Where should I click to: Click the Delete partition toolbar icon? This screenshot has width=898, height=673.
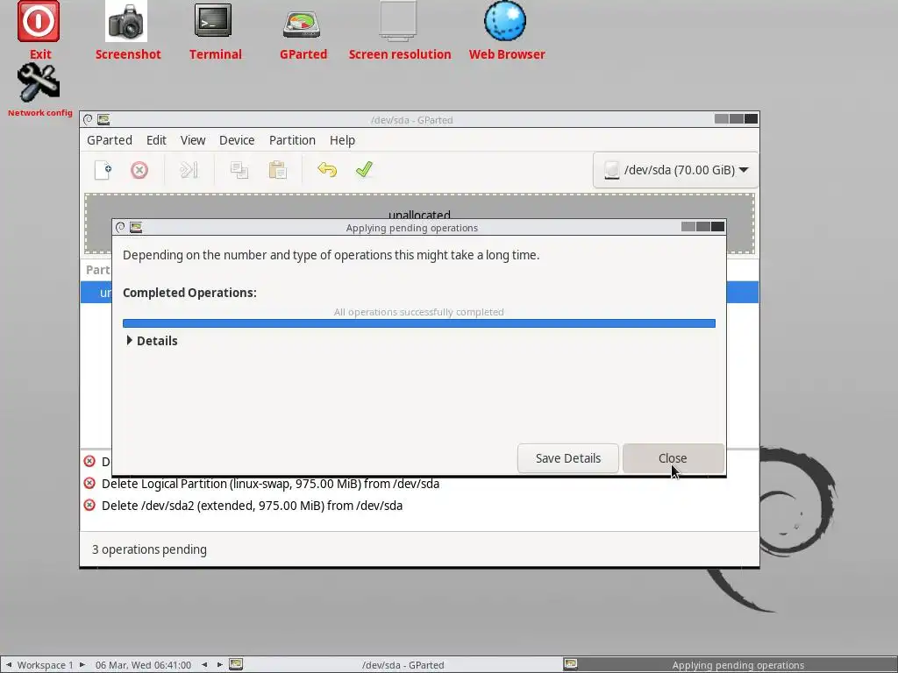tap(139, 170)
